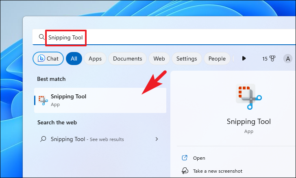Click the large Snipping Tool icon in details pane

pyautogui.click(x=248, y=96)
